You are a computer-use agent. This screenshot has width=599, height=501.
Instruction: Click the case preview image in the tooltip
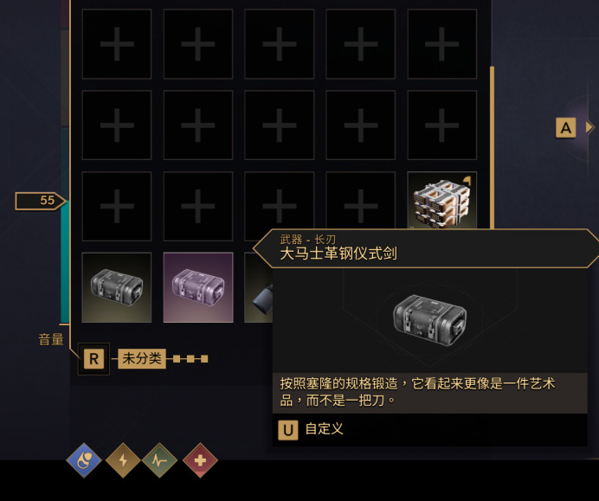pyautogui.click(x=430, y=320)
